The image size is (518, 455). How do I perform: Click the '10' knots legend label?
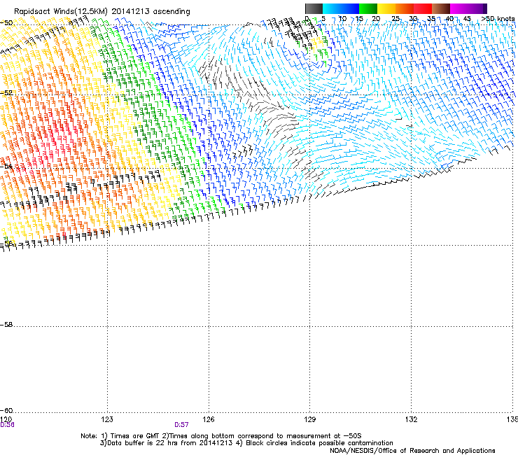tap(342, 19)
